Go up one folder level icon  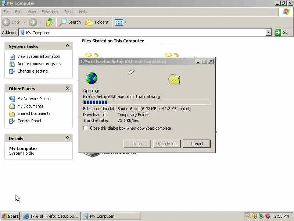coord(50,22)
